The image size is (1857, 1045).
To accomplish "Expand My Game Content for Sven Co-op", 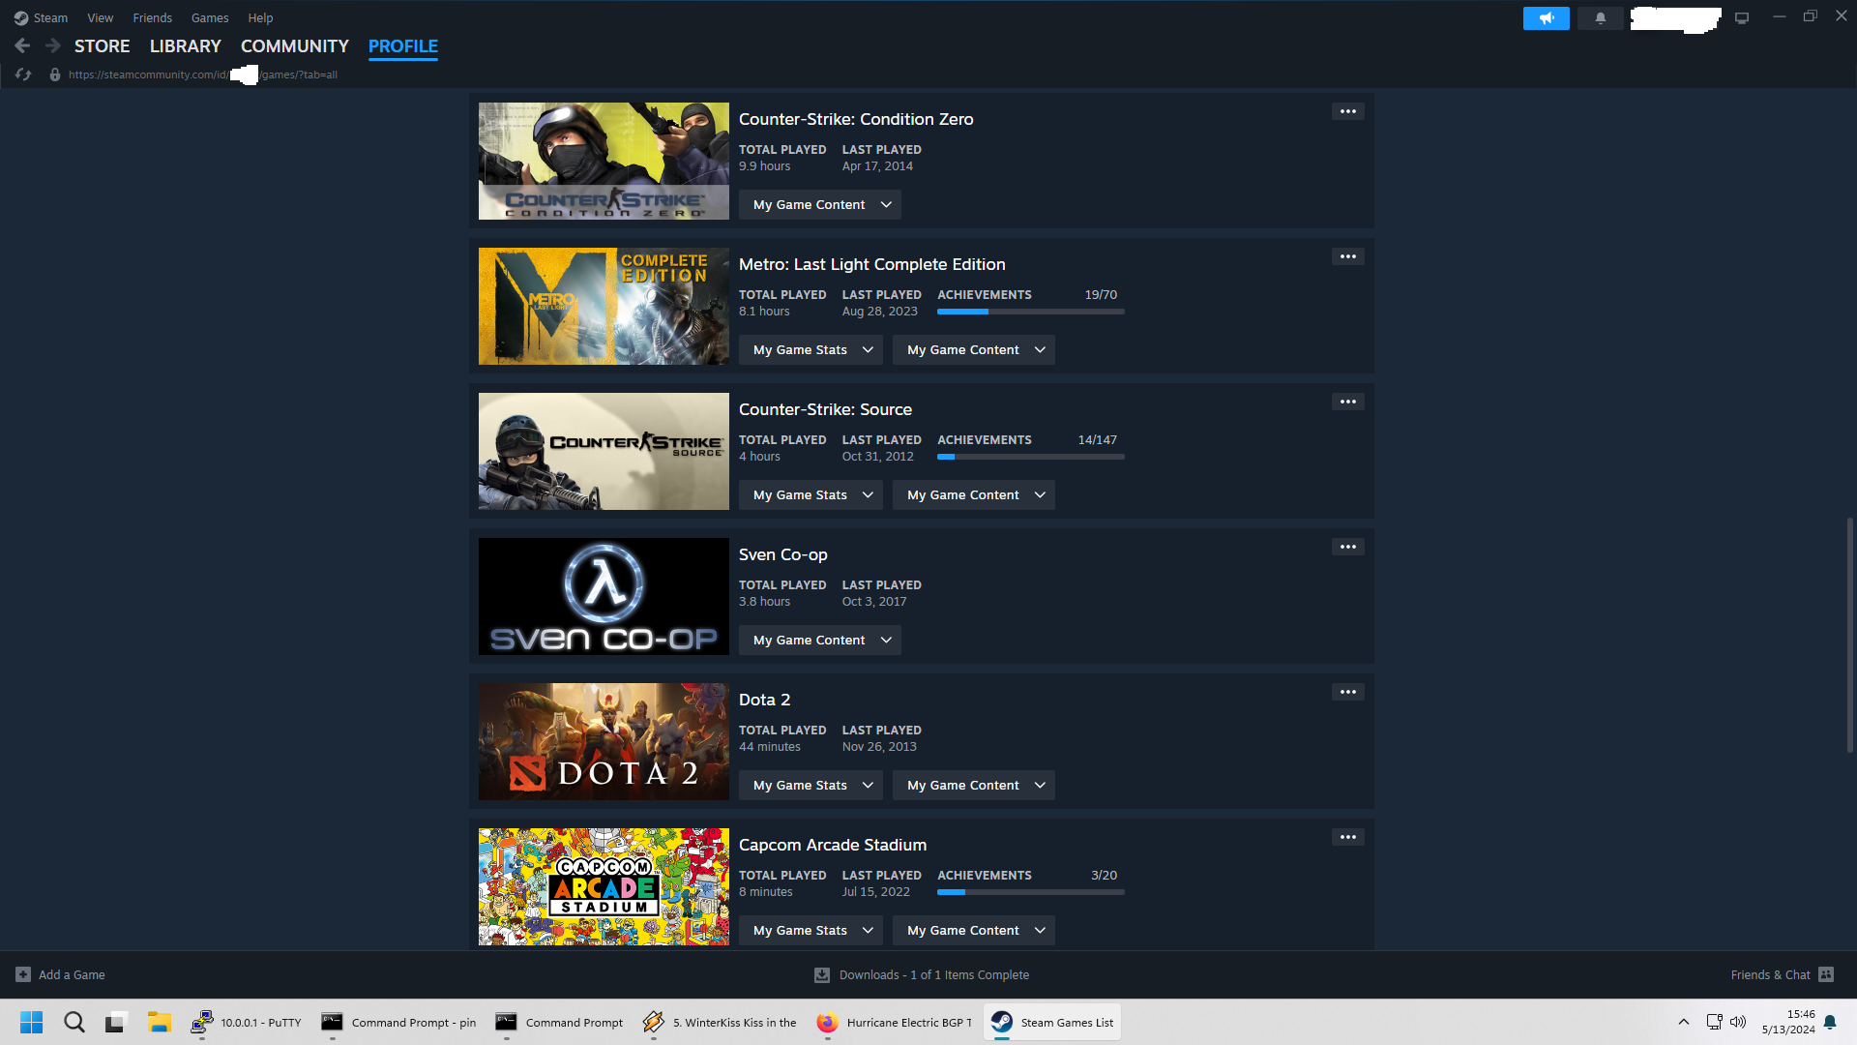I will [820, 640].
